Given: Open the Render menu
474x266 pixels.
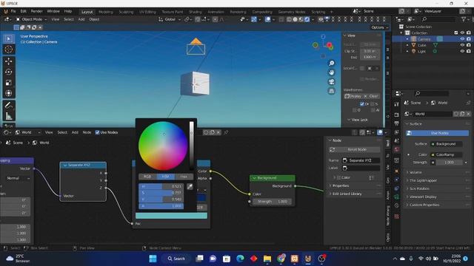Looking at the screenshot, I should tap(36, 12).
